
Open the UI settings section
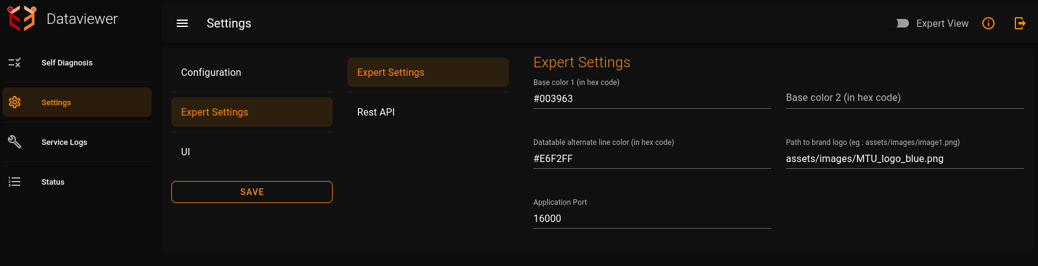252,152
